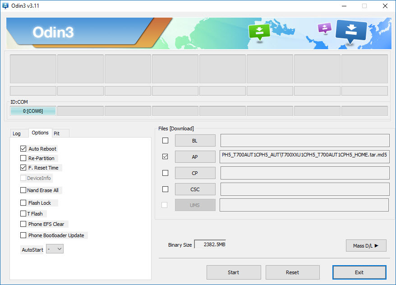Expand the Mass D/L arrow button
This screenshot has height=285, width=396.
366,246
